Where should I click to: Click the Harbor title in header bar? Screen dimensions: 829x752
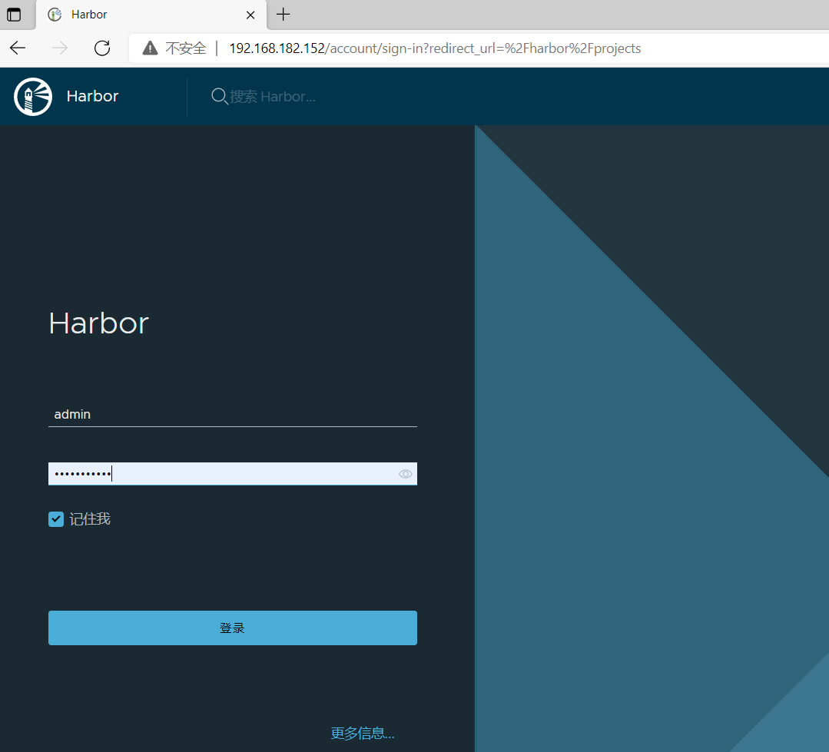click(92, 96)
